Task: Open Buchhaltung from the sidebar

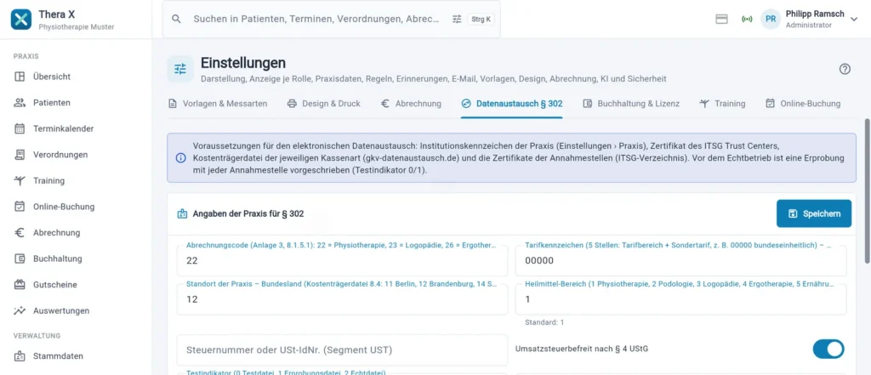Action: coord(76,259)
